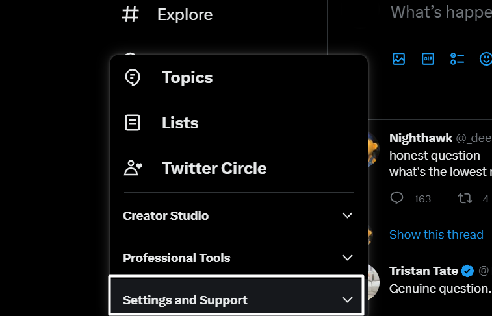Screen dimensions: 492x316
Task: Click the Explore hashtag icon
Action: [x=131, y=14]
